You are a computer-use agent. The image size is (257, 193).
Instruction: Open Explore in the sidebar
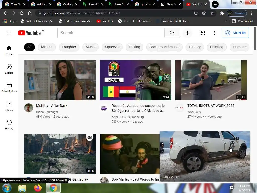coord(9,69)
